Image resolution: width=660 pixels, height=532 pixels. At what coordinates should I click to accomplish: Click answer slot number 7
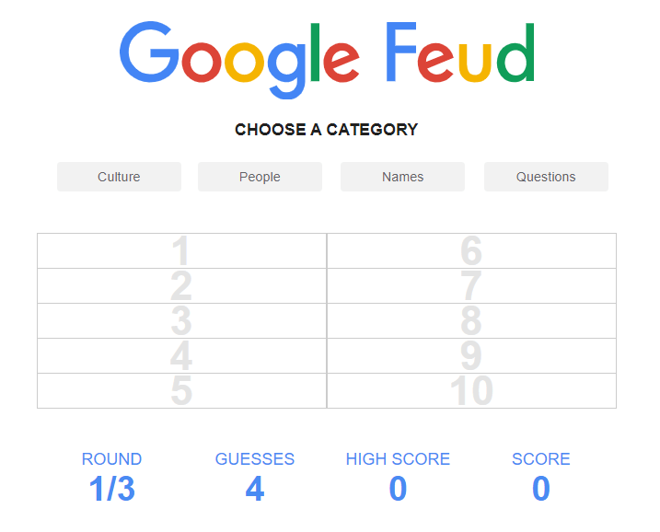point(471,286)
